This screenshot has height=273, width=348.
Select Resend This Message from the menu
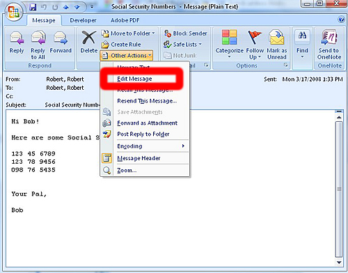[x=147, y=101]
